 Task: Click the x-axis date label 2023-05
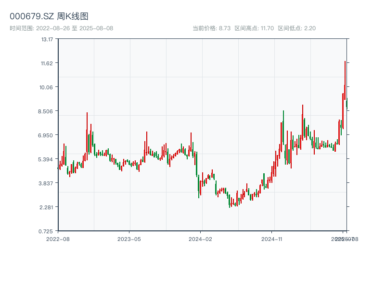coord(129,239)
